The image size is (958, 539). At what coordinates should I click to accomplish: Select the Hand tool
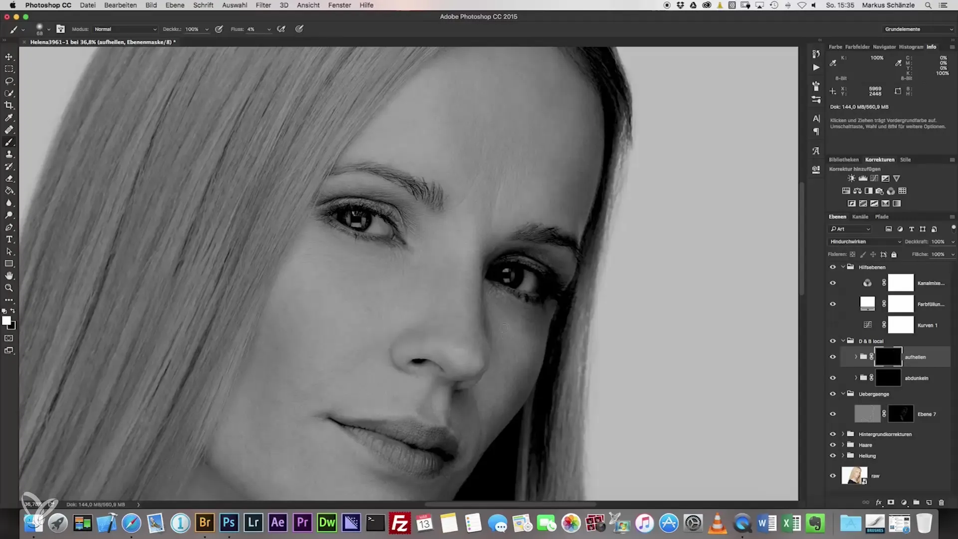point(9,276)
